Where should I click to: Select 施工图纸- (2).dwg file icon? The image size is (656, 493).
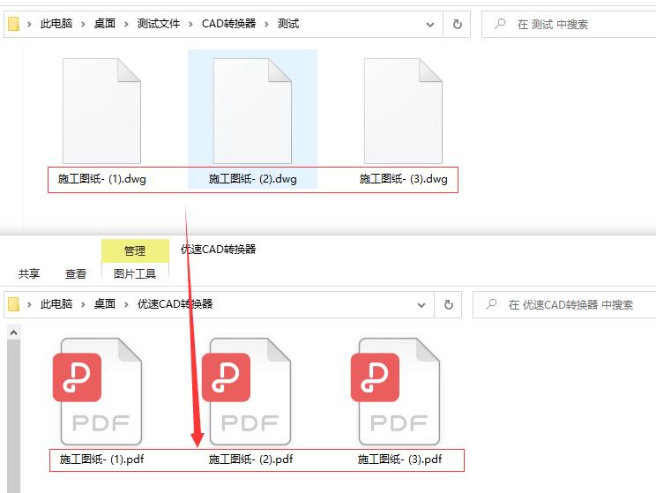click(x=252, y=111)
